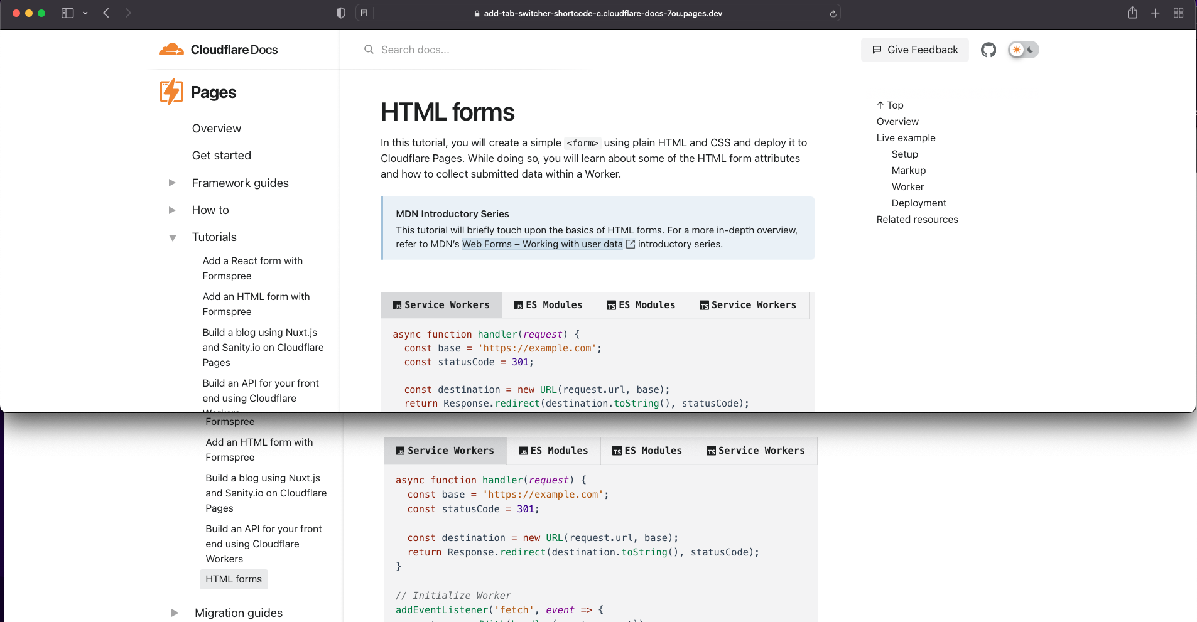Jump to Live example in table of contents
This screenshot has height=622, width=1197.
[x=906, y=138]
